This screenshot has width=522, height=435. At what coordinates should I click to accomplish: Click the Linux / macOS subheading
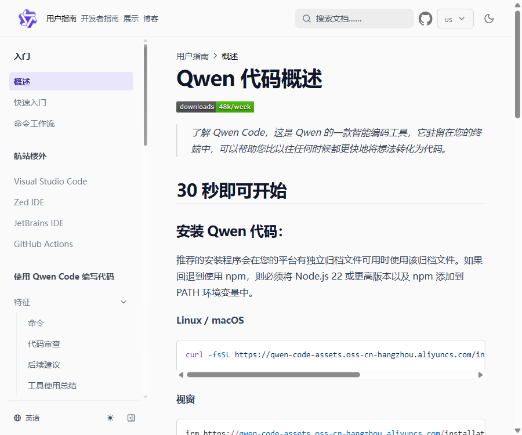click(210, 320)
